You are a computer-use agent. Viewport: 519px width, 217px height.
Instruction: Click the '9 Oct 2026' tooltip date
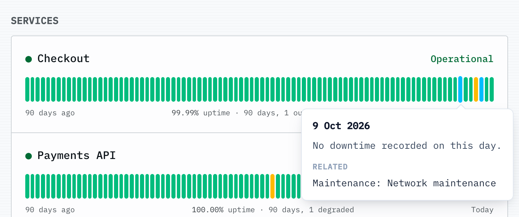[341, 126]
